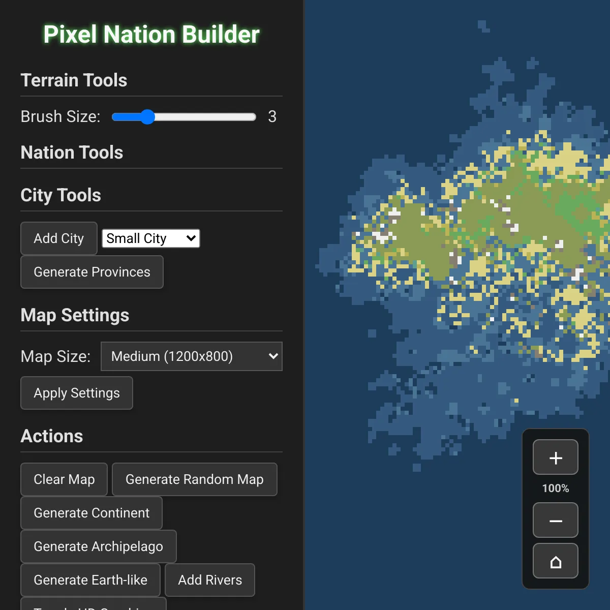Adjust the Brush Size slider

(184, 117)
